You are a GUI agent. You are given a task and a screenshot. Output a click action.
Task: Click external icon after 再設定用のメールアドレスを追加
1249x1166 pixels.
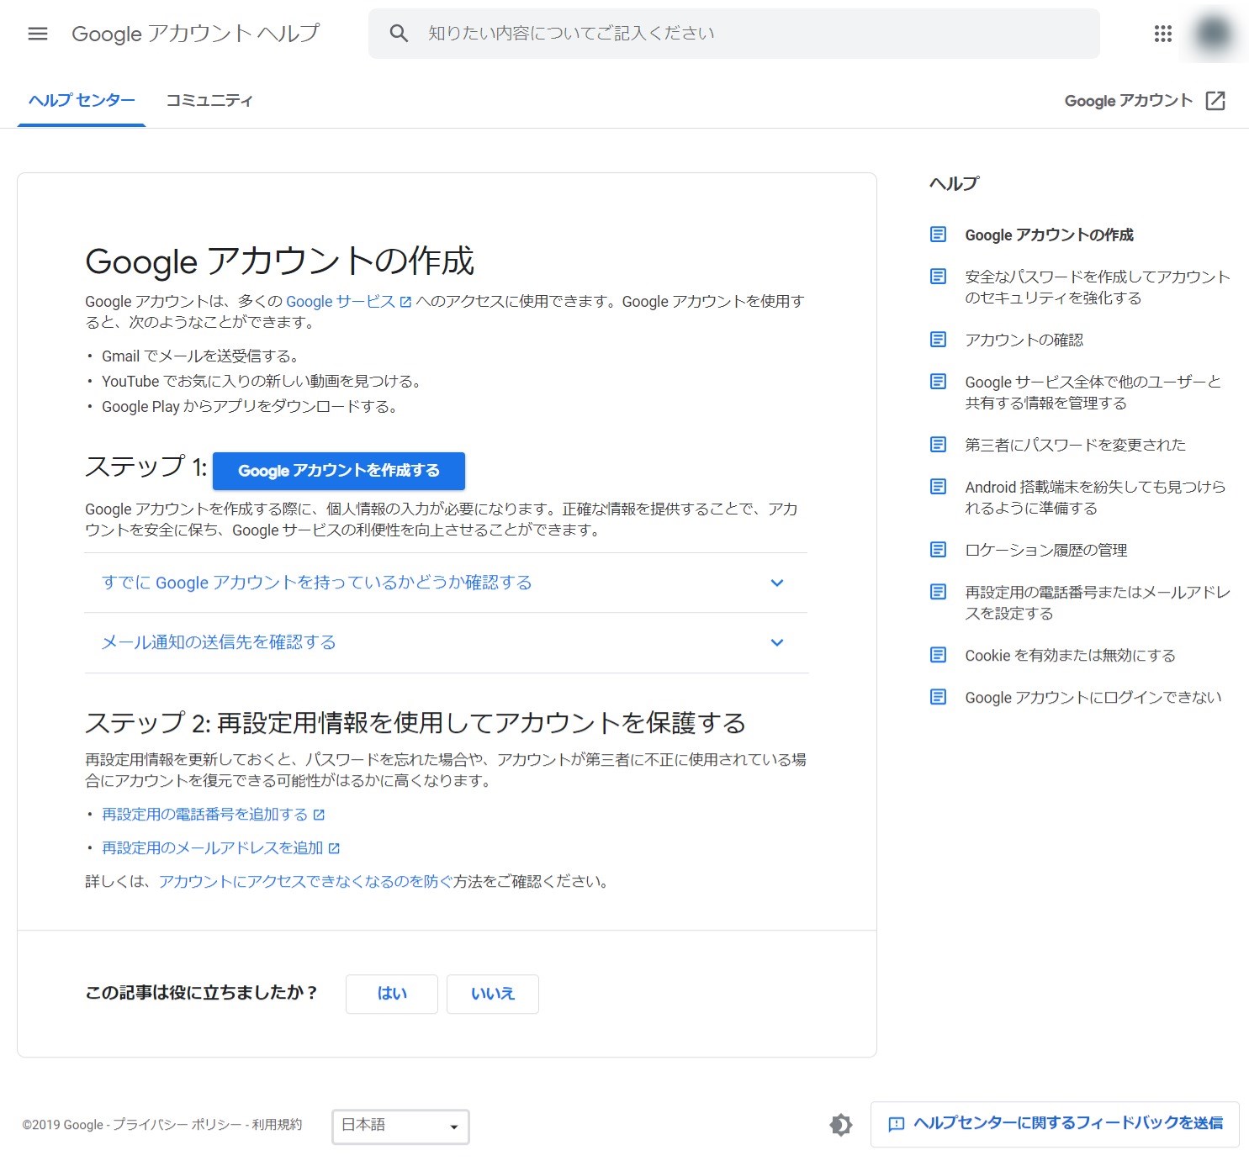pyautogui.click(x=334, y=848)
